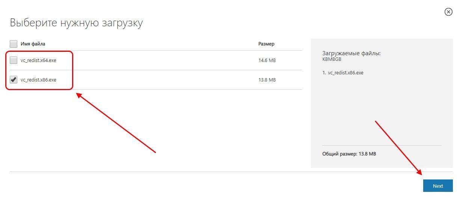Click the vc_redist.x64.exe file name
Image resolution: width=460 pixels, height=199 pixels.
(x=38, y=60)
